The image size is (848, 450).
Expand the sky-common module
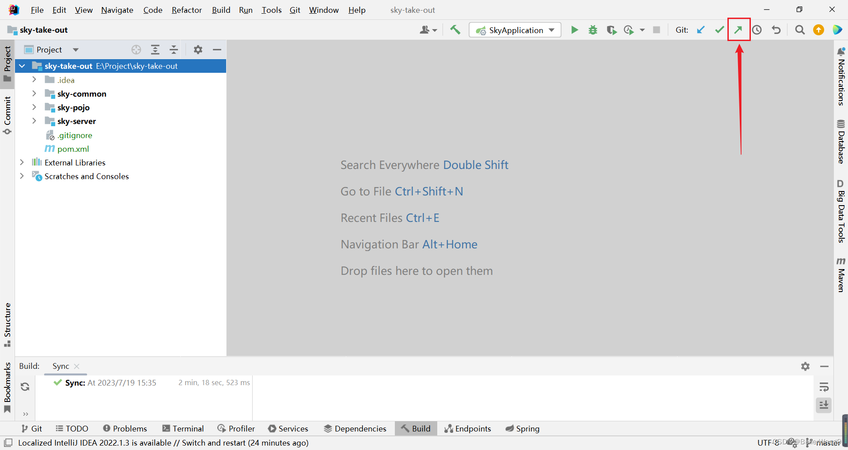(x=34, y=94)
